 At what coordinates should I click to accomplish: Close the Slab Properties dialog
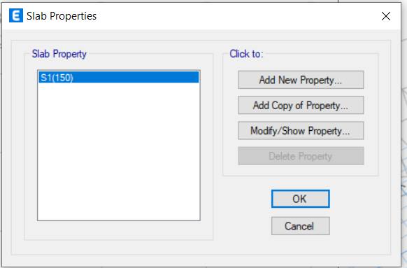click(x=386, y=16)
